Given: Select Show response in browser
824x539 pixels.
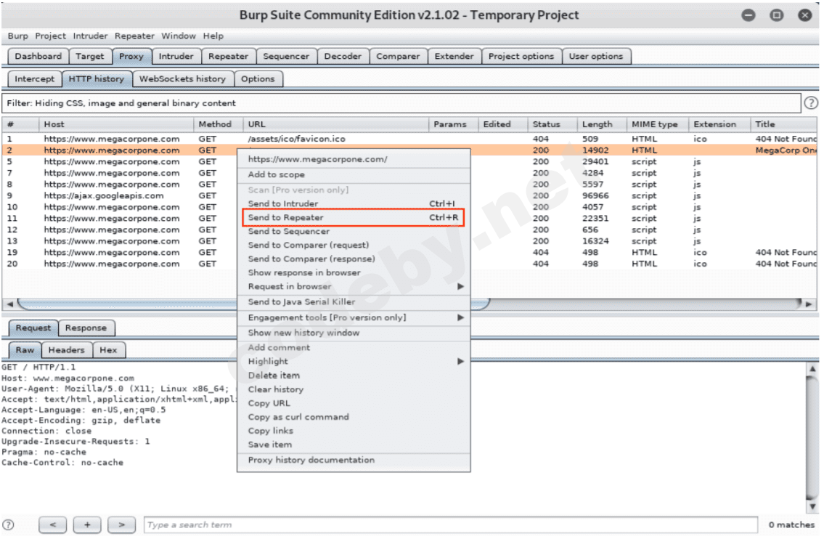Looking at the screenshot, I should pos(353,272).
